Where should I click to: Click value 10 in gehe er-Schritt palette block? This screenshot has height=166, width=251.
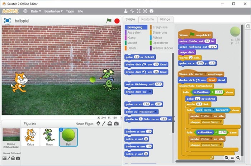pyautogui.click(x=137, y=57)
